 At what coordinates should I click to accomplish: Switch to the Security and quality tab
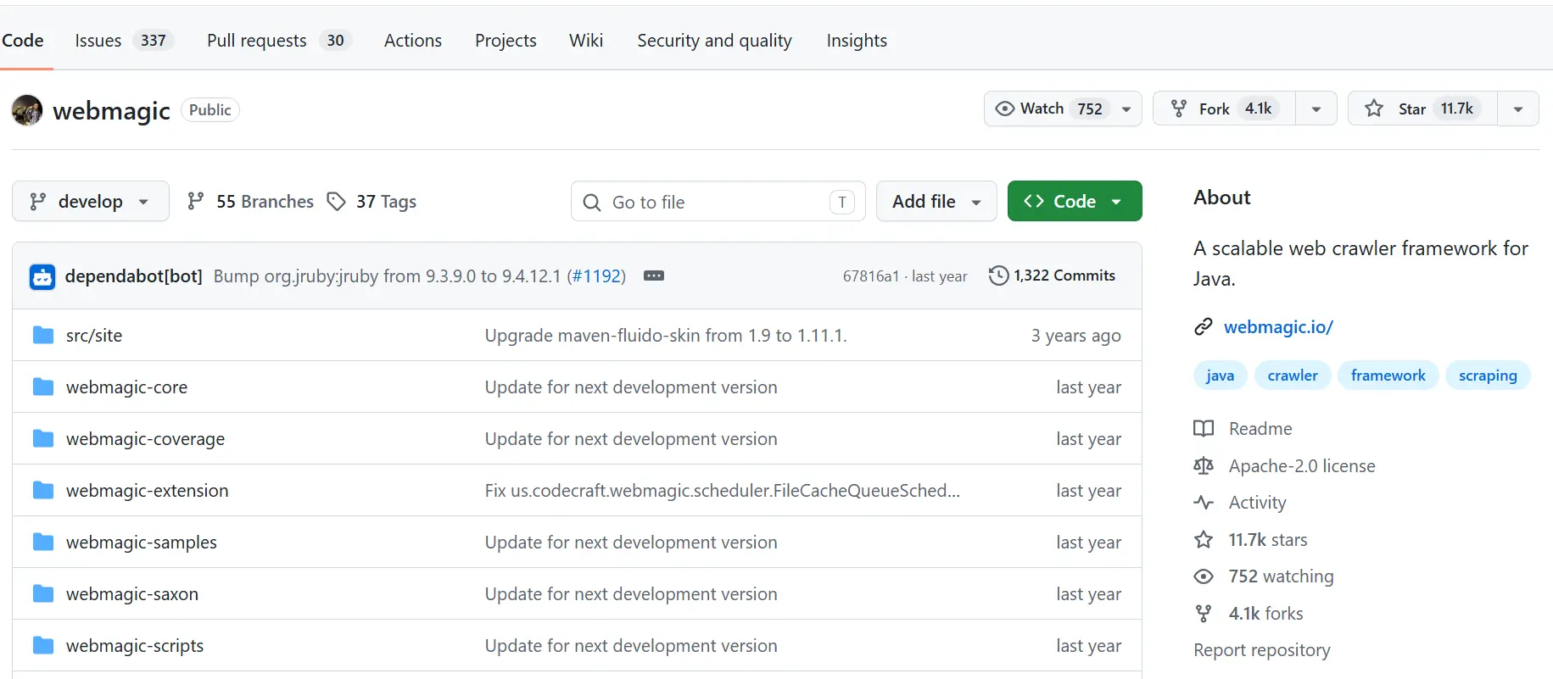(x=714, y=41)
